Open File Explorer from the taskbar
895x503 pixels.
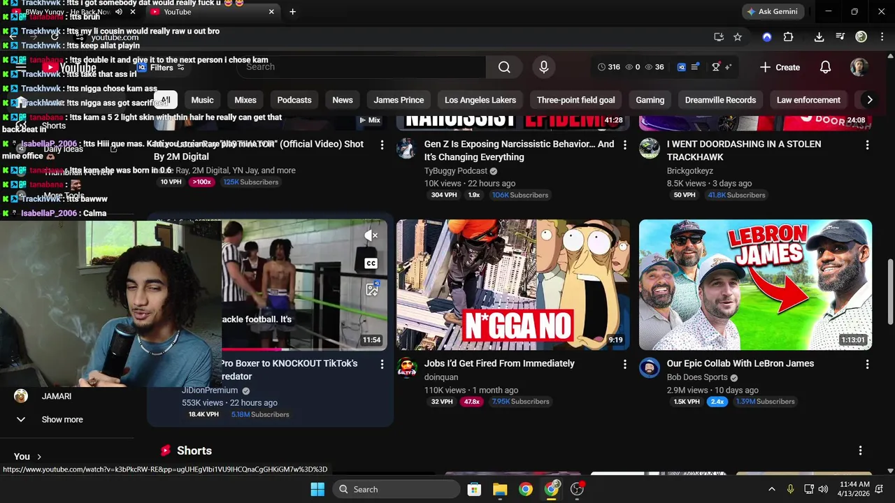(500, 489)
